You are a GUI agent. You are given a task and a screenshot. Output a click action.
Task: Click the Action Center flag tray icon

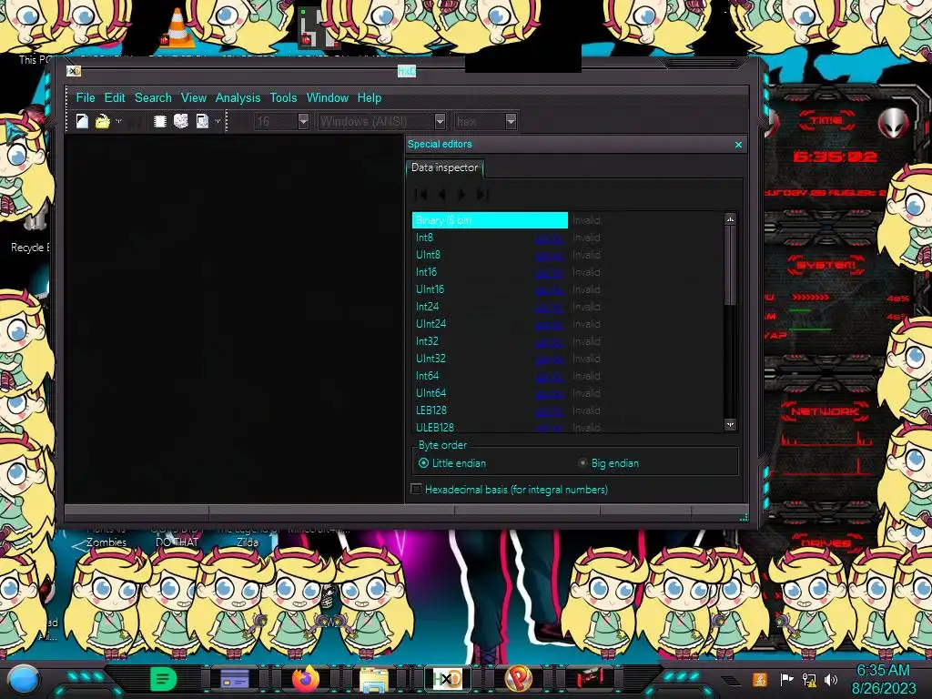(786, 679)
